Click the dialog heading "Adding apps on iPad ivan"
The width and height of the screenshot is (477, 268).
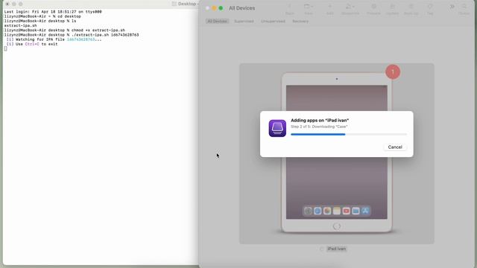320,121
